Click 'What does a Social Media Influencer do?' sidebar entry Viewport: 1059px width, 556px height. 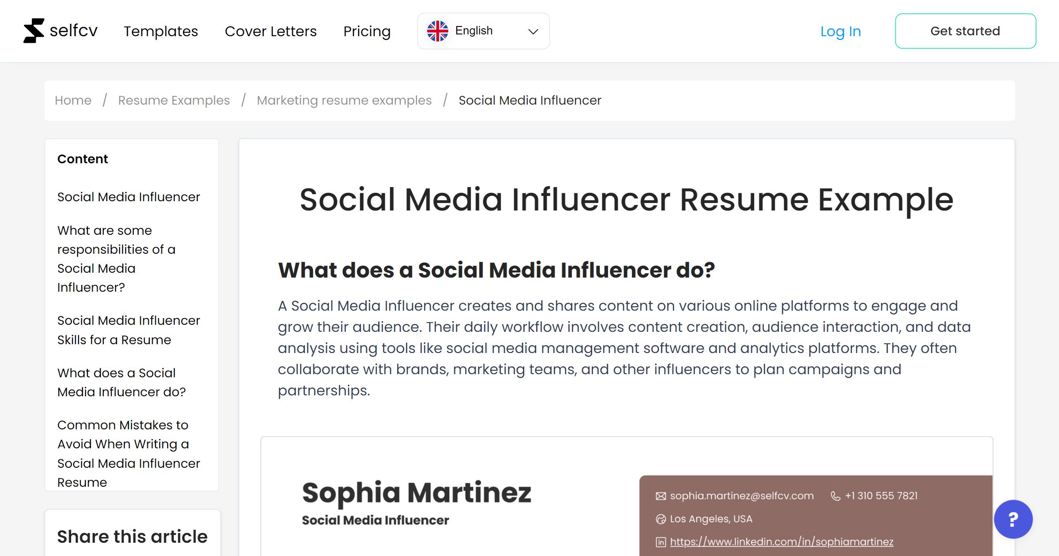click(x=122, y=382)
